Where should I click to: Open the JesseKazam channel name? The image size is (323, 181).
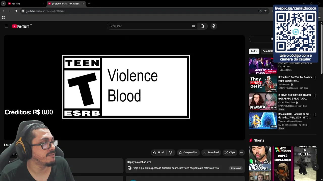click(x=284, y=85)
